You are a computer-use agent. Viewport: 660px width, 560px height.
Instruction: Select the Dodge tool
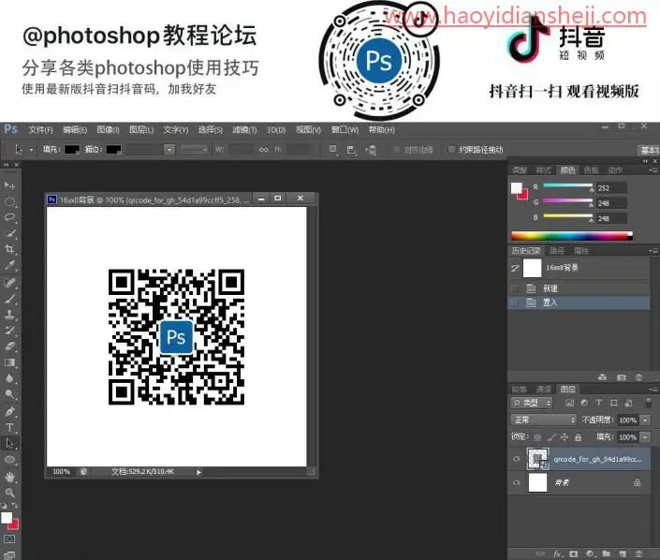9,394
